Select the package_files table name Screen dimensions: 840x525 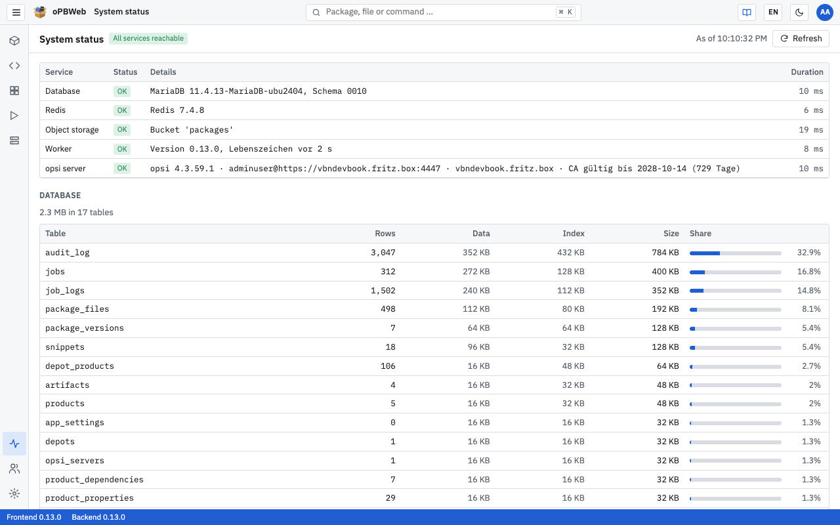[x=77, y=309]
